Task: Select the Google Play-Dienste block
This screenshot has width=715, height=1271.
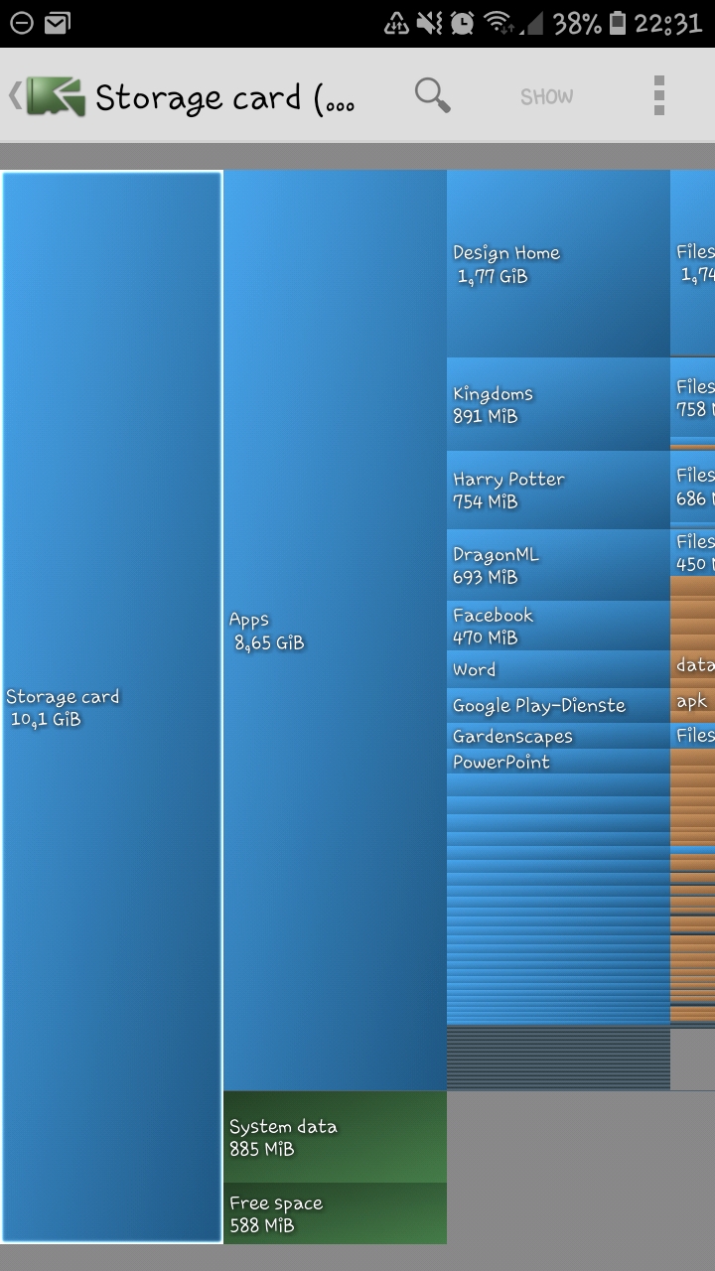Action: [x=558, y=705]
